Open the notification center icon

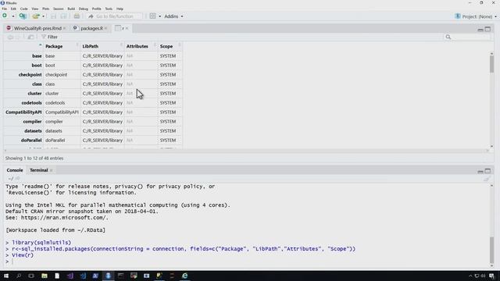point(491,276)
